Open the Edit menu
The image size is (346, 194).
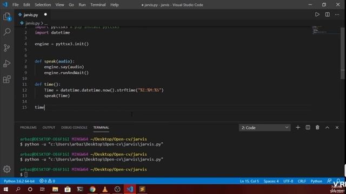point(26,5)
